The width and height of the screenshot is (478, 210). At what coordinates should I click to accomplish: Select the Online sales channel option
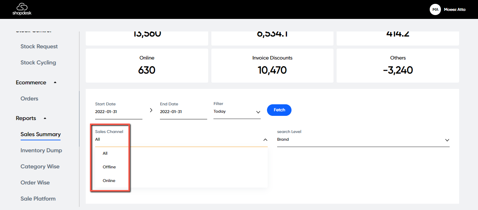[x=109, y=181]
